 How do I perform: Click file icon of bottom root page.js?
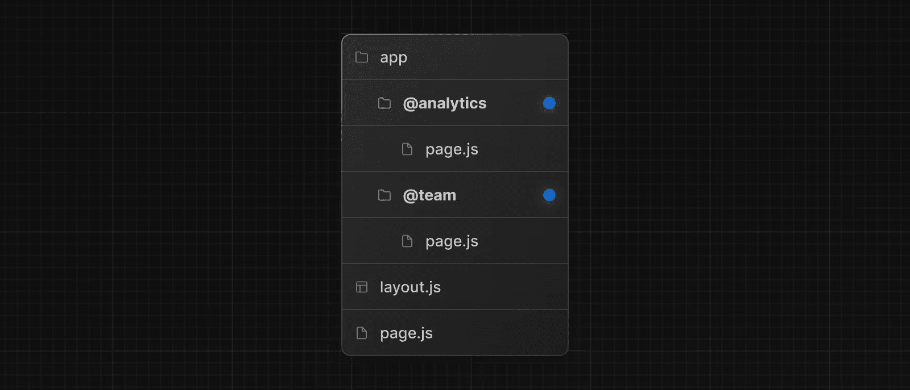(362, 333)
